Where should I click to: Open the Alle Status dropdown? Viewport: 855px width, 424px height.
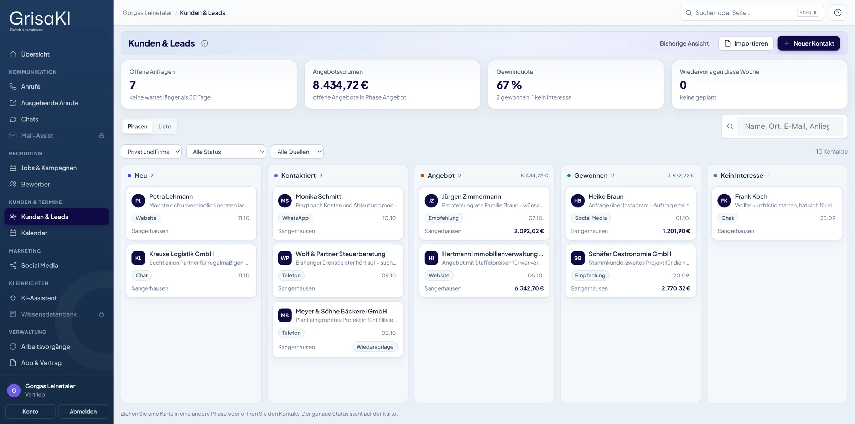coord(226,152)
